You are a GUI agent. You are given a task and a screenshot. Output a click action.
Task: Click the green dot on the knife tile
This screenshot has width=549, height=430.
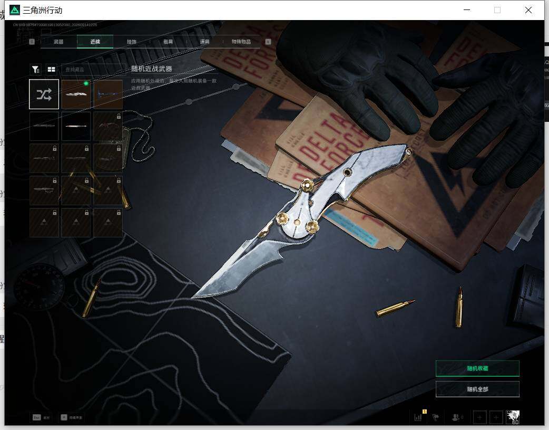[x=86, y=83]
